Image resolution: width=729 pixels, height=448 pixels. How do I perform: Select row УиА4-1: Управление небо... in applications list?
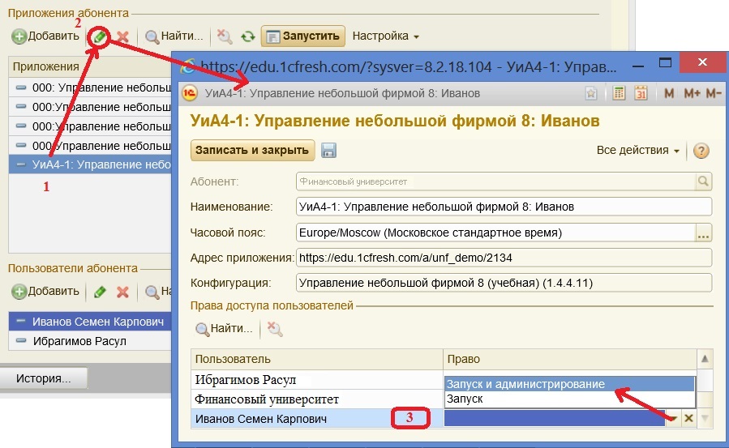90,164
